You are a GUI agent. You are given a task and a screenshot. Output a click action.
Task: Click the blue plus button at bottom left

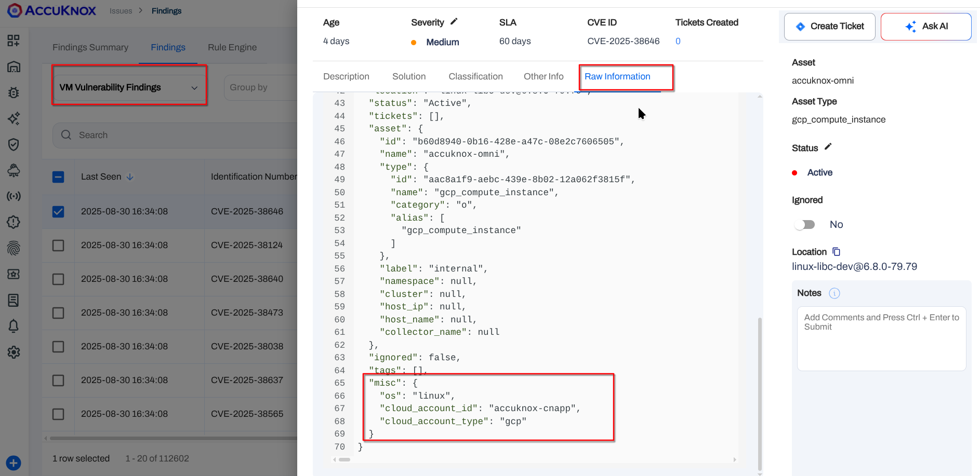pos(14,463)
